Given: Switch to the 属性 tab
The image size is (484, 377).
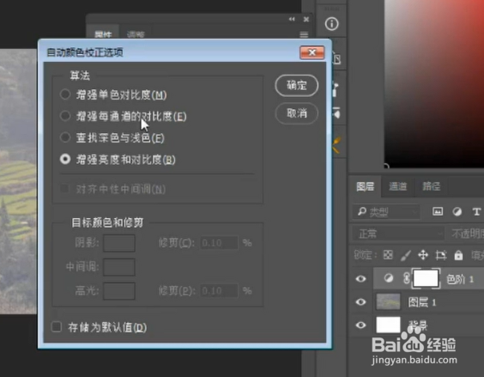Looking at the screenshot, I should 103,33.
